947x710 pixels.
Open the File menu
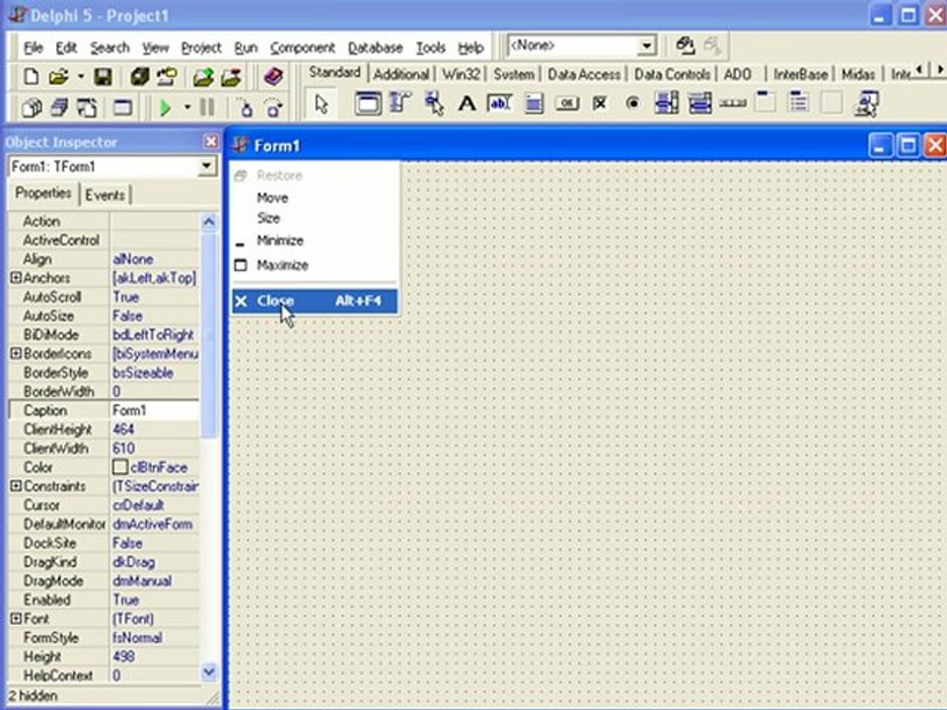coord(34,47)
